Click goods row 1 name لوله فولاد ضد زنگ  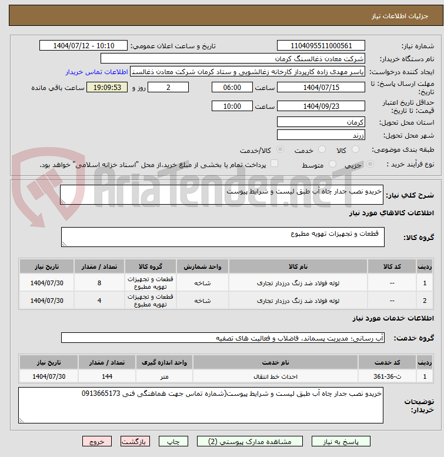pos(298,283)
